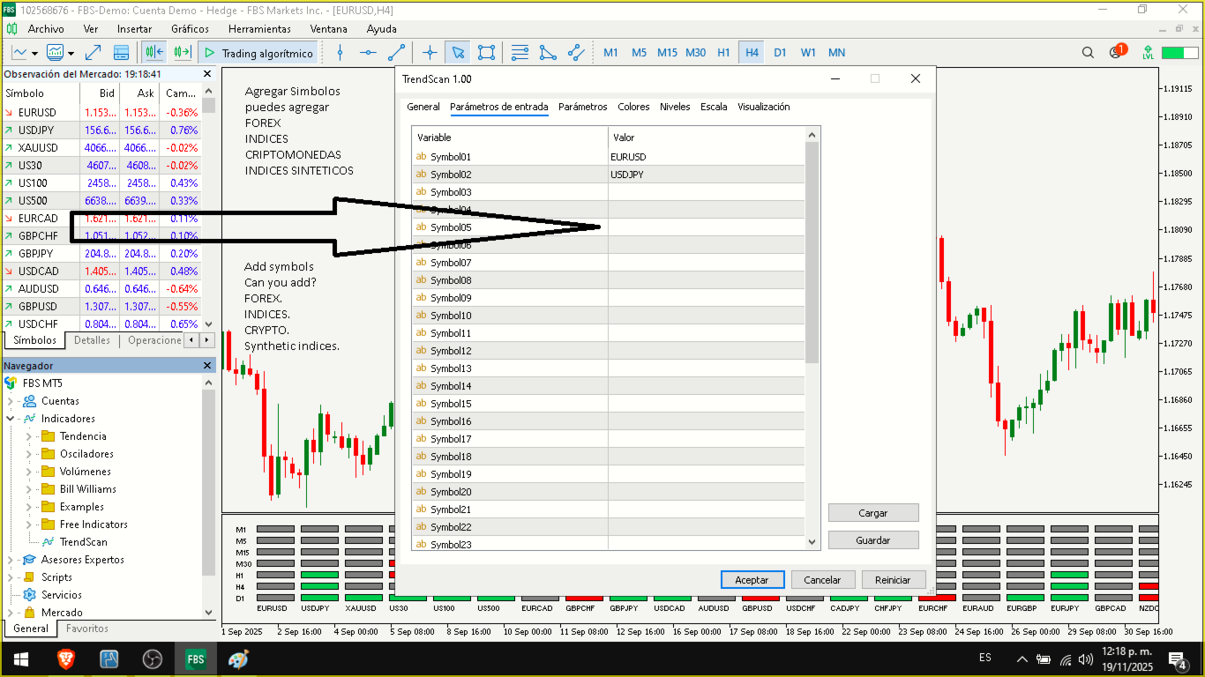Collapse the Indicadores node in Navegador
Viewport: 1205px width, 677px height.
coord(11,419)
